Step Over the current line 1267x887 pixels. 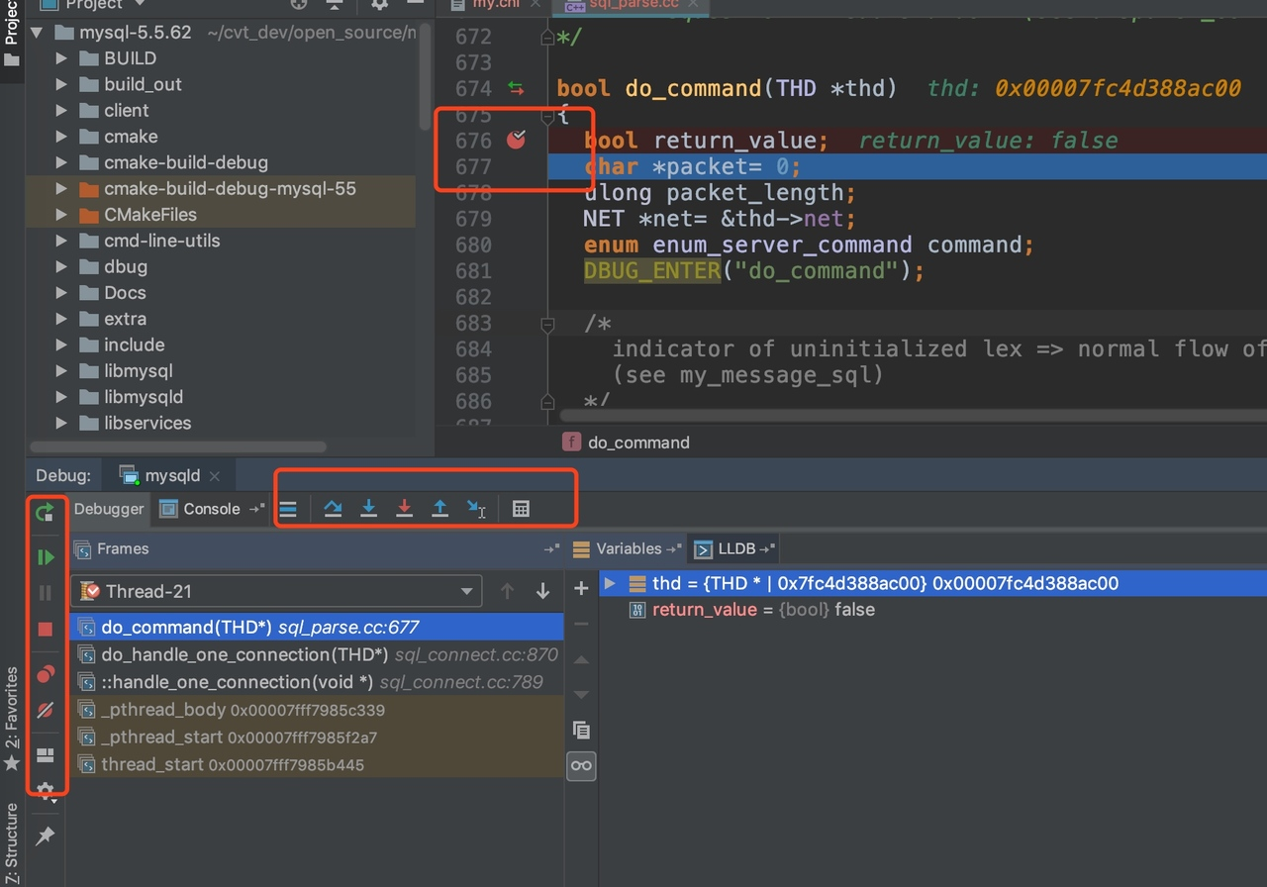pyautogui.click(x=334, y=509)
